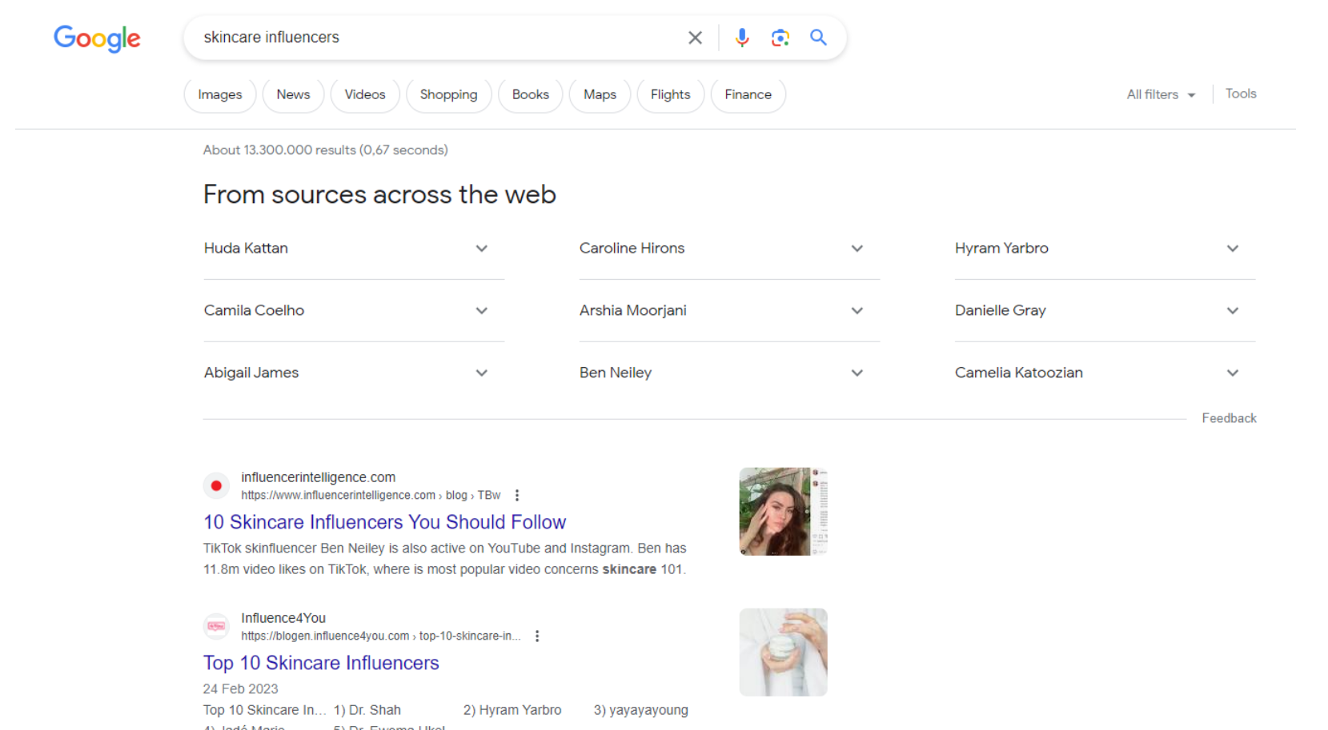Open the Shopping results tab
The image size is (1328, 730).
pyautogui.click(x=448, y=94)
